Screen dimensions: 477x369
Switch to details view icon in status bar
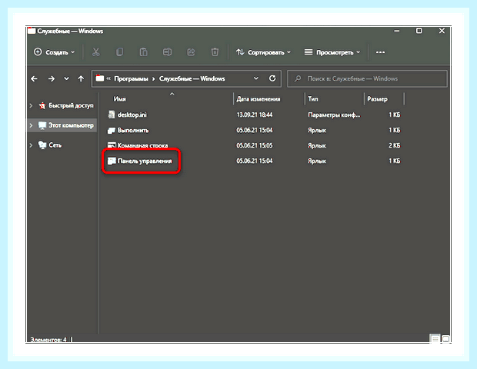pos(435,338)
